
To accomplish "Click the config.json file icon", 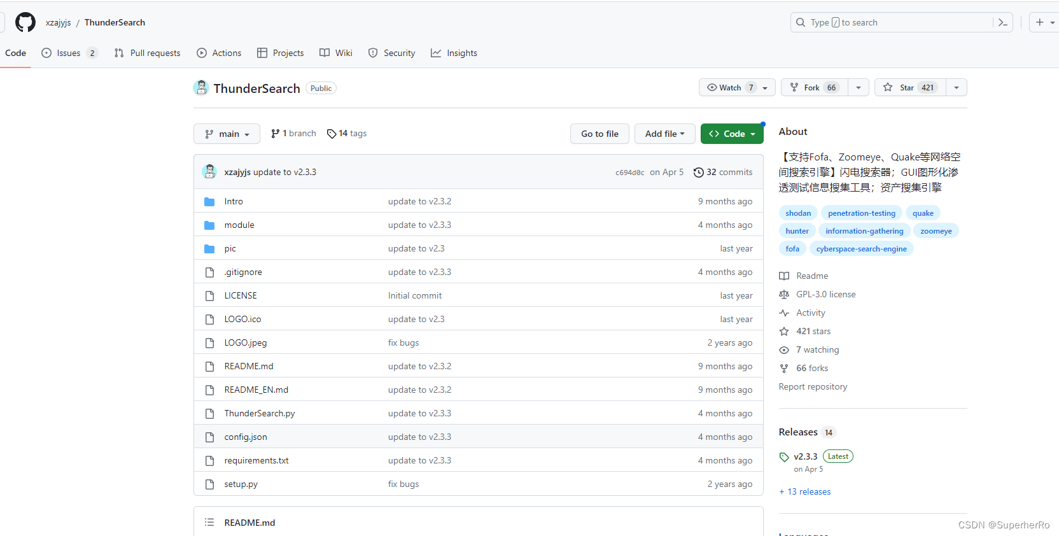I will pos(209,437).
